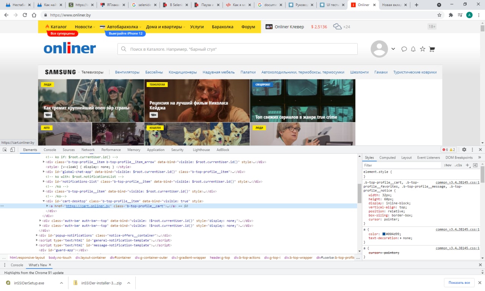Open the Кондиционеры category link
Viewport: 485px width, 291px height.
tap(183, 72)
